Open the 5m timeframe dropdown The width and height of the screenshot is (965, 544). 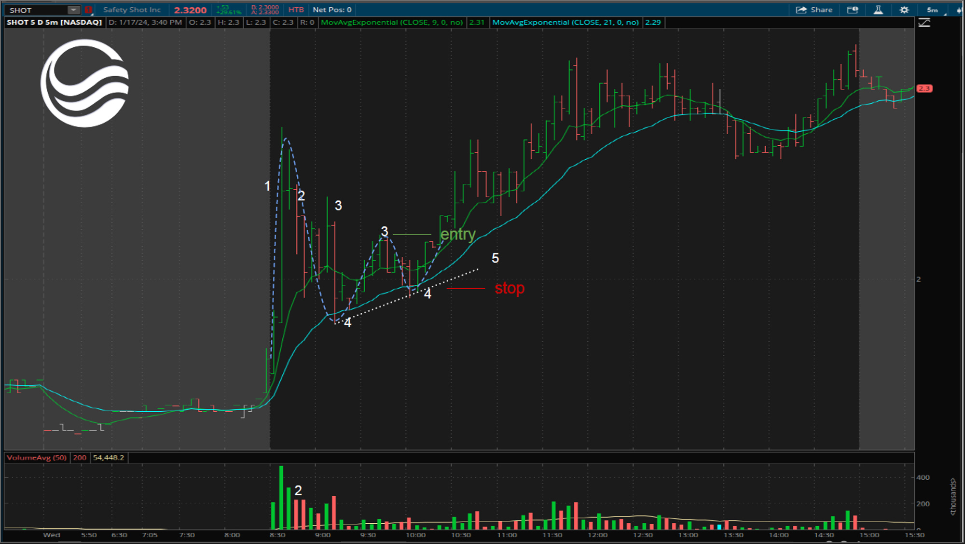(x=933, y=9)
